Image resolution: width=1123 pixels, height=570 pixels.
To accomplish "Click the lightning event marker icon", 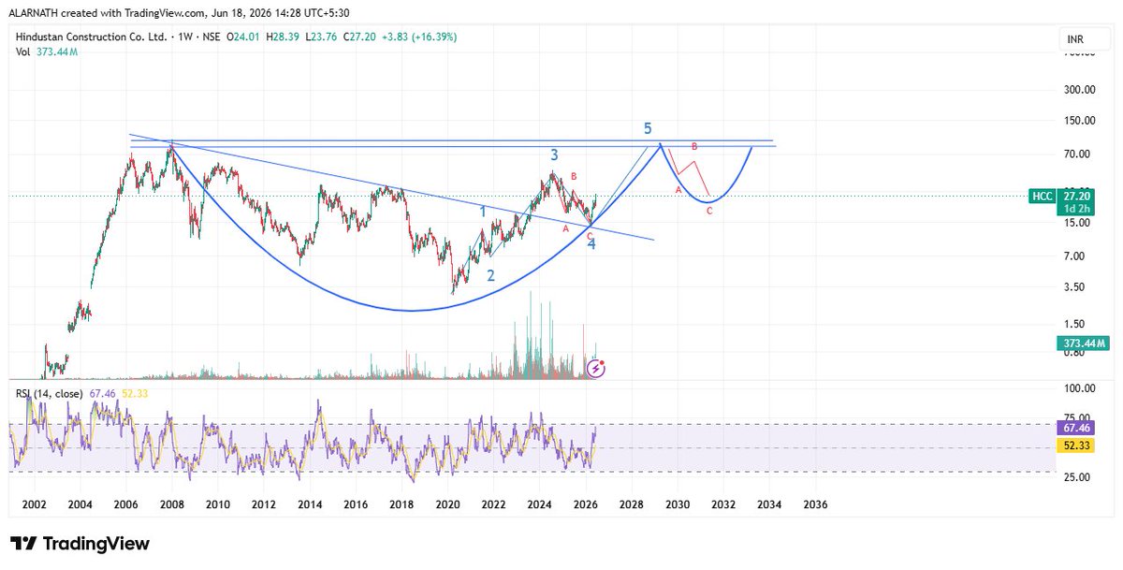I will [597, 368].
